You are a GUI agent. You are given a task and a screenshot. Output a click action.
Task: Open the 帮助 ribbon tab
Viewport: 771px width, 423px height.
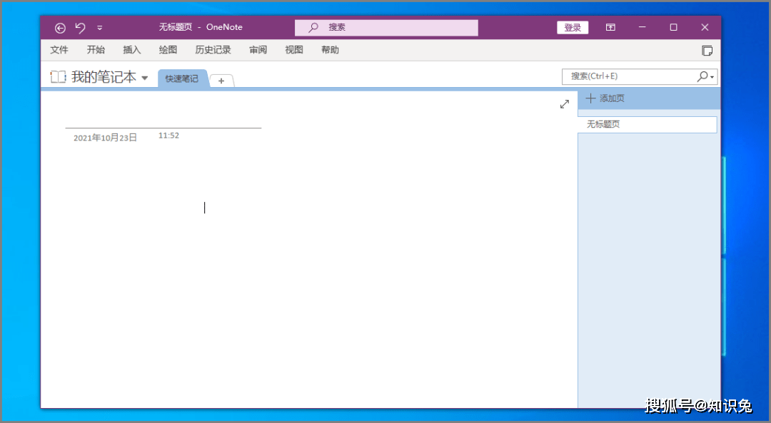(x=330, y=50)
